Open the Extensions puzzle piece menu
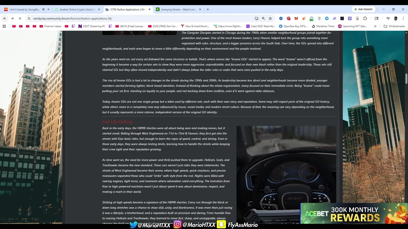 365,18
